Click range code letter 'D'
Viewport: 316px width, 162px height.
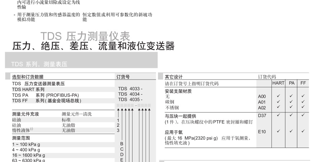[122, 155]
